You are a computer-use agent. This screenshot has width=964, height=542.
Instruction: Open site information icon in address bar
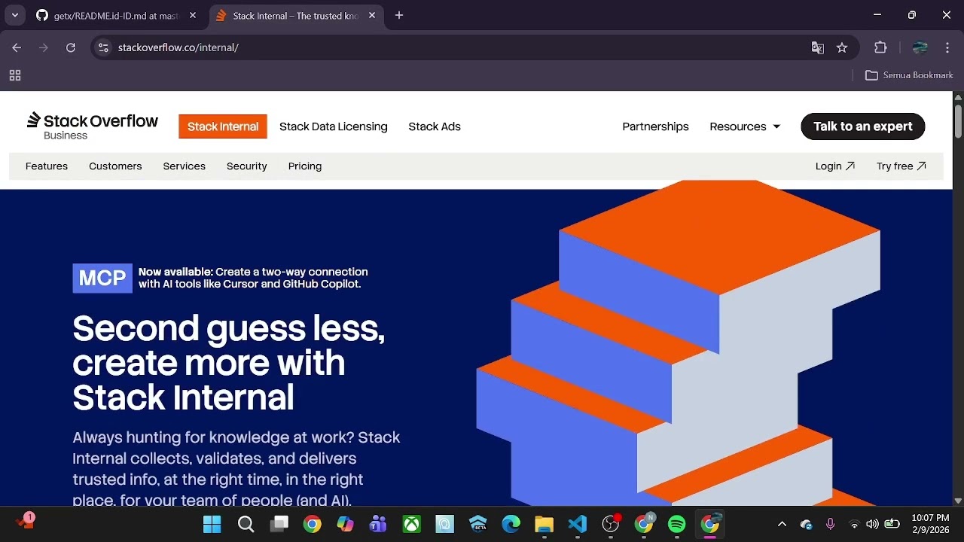[103, 47]
